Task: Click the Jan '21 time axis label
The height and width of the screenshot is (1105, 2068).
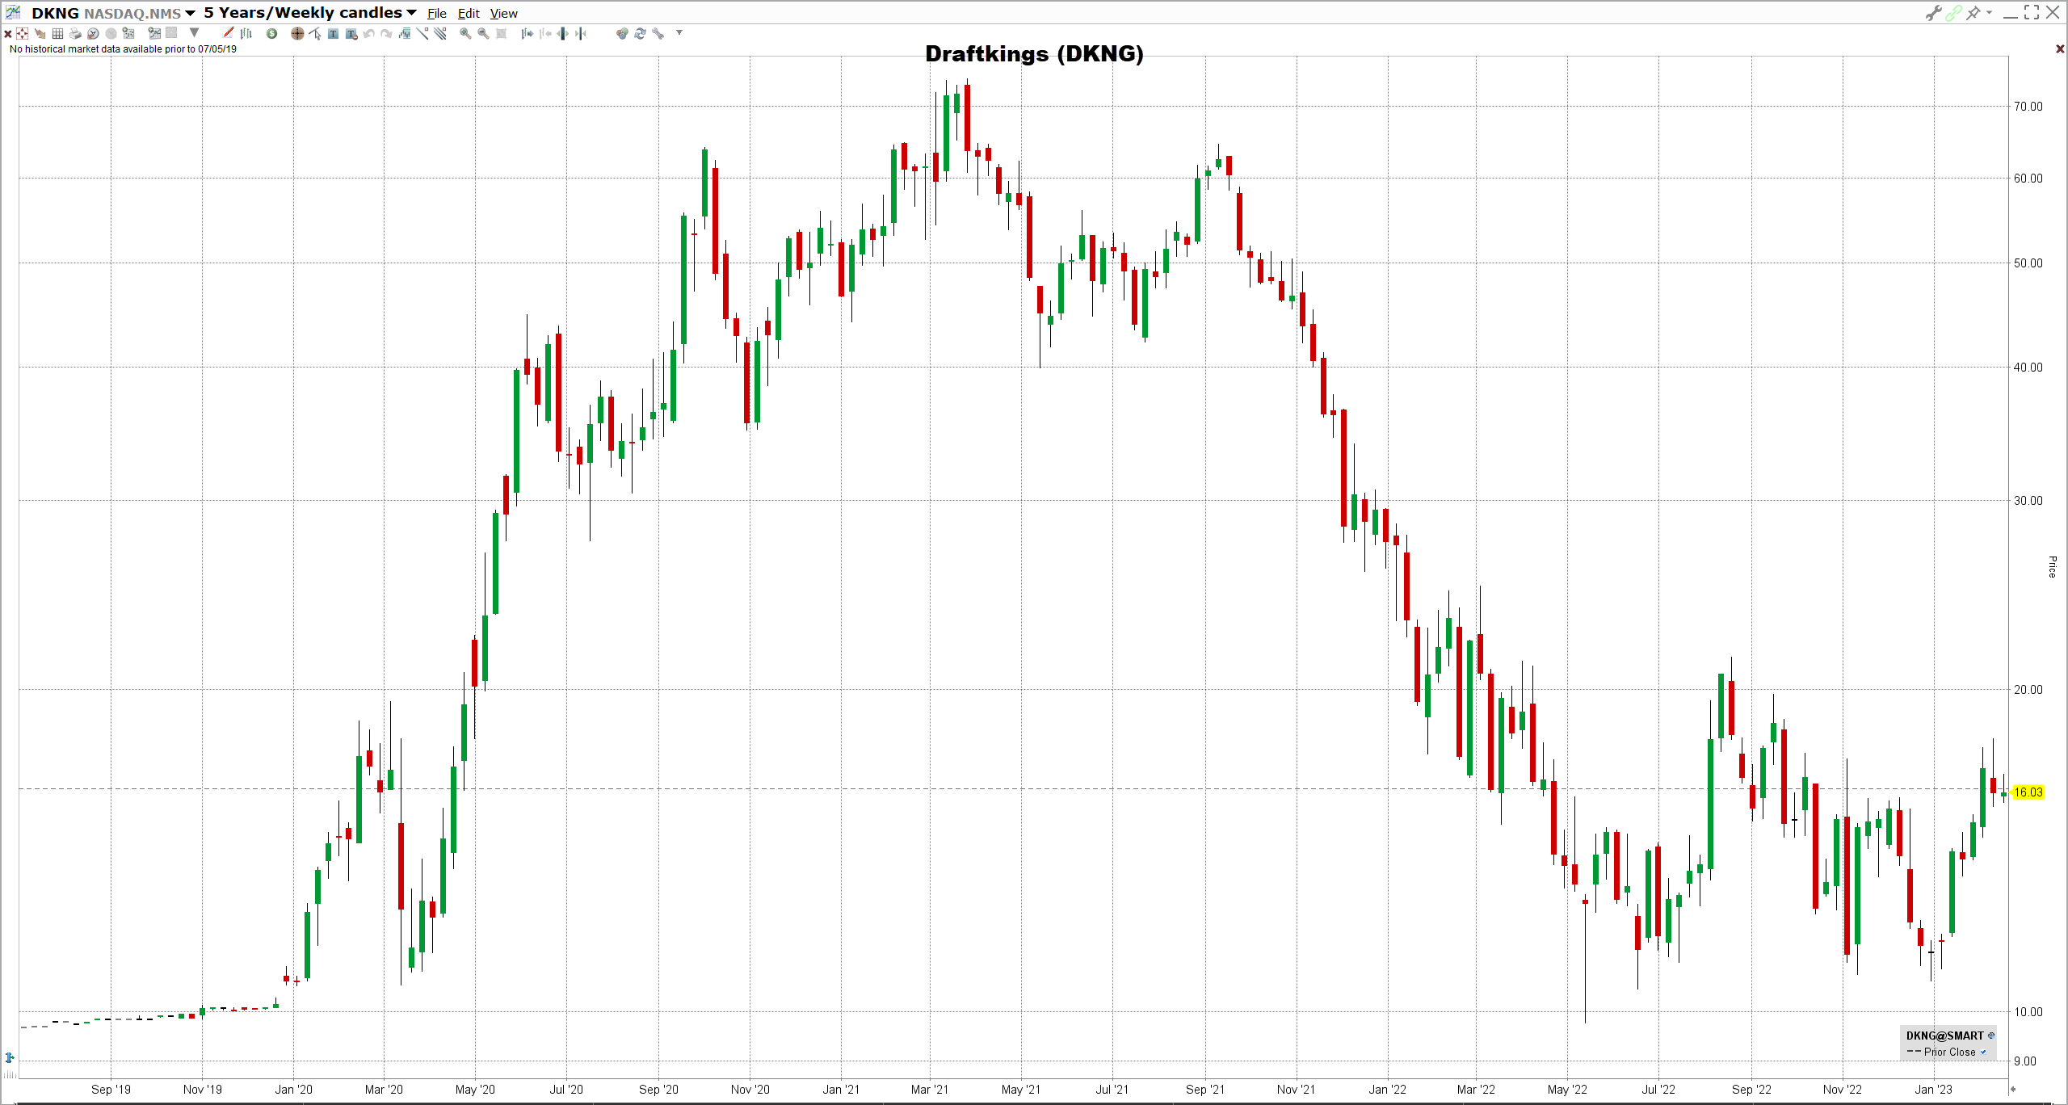Action: point(841,1090)
